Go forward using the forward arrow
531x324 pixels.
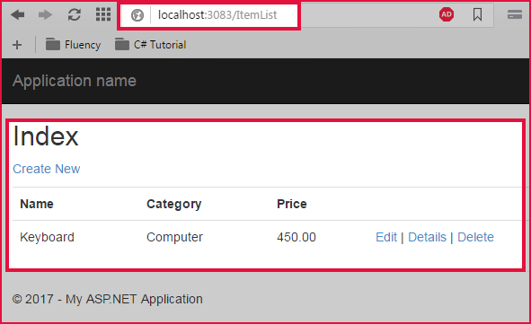coord(46,15)
